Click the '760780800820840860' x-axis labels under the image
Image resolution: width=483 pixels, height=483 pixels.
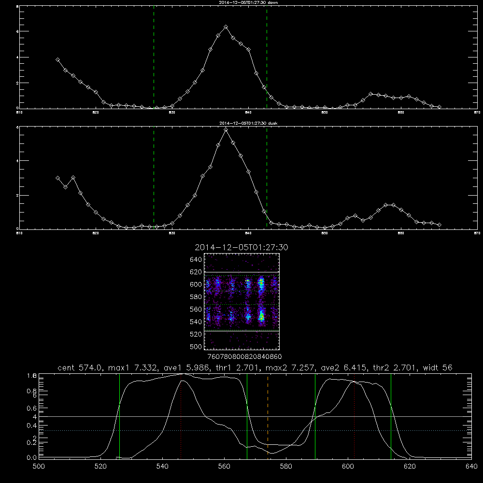[244, 357]
